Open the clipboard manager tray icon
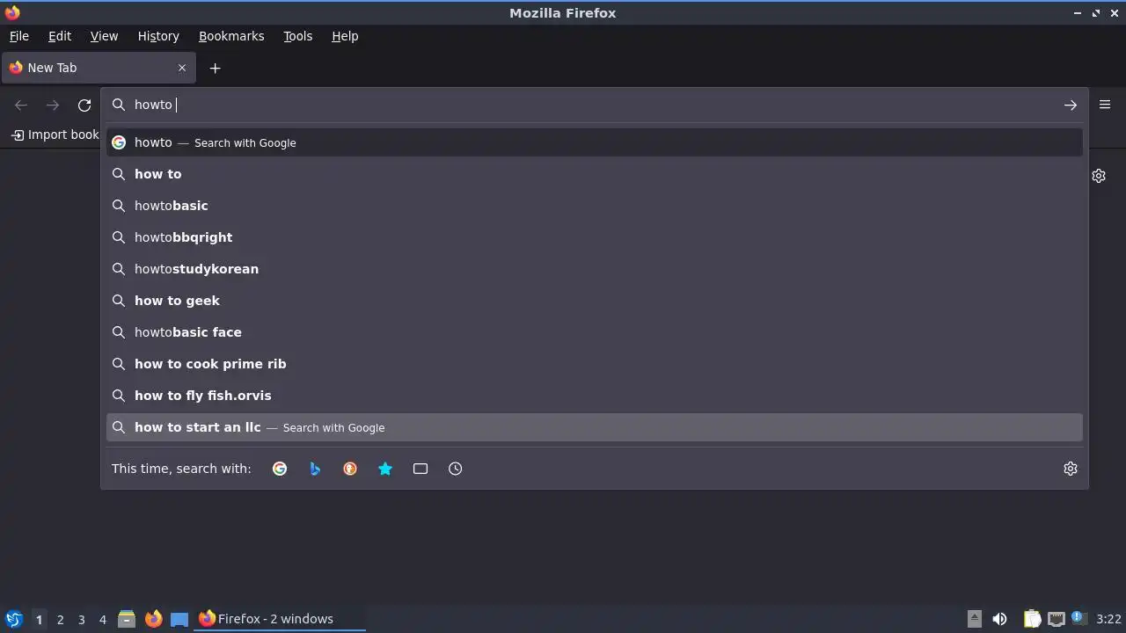The image size is (1126, 633). pyautogui.click(x=1032, y=619)
